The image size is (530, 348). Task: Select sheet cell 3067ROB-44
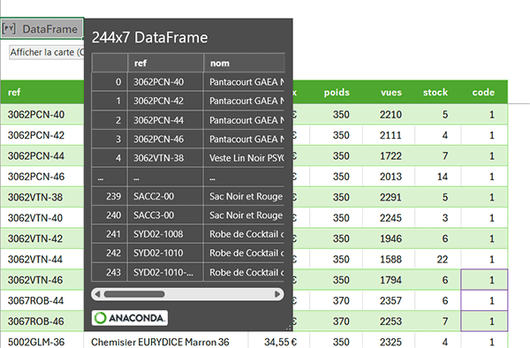[x=42, y=300]
